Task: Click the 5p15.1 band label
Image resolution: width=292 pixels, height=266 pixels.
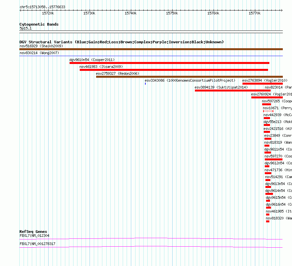Action: tap(26, 28)
